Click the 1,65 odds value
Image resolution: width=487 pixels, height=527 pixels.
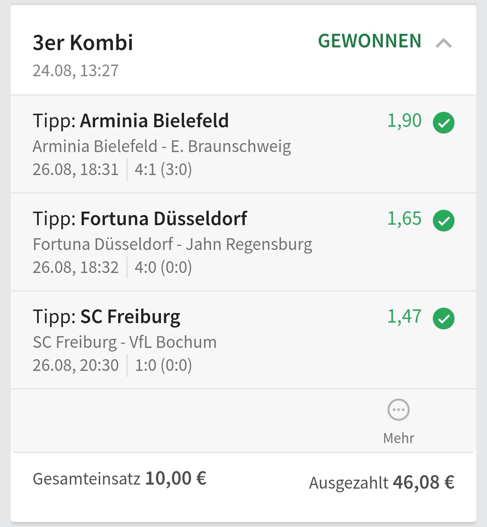click(x=404, y=219)
